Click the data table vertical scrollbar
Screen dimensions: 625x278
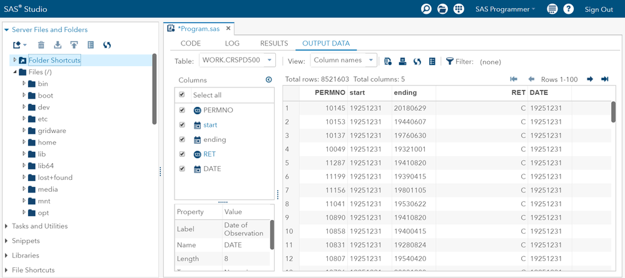click(613, 112)
